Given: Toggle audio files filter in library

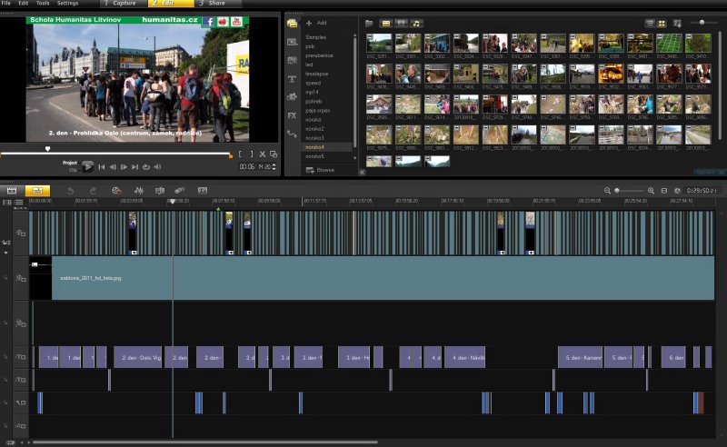Looking at the screenshot, I should point(416,22).
